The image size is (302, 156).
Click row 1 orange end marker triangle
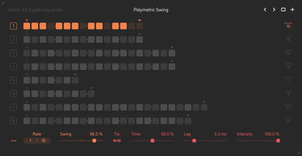[140, 21]
